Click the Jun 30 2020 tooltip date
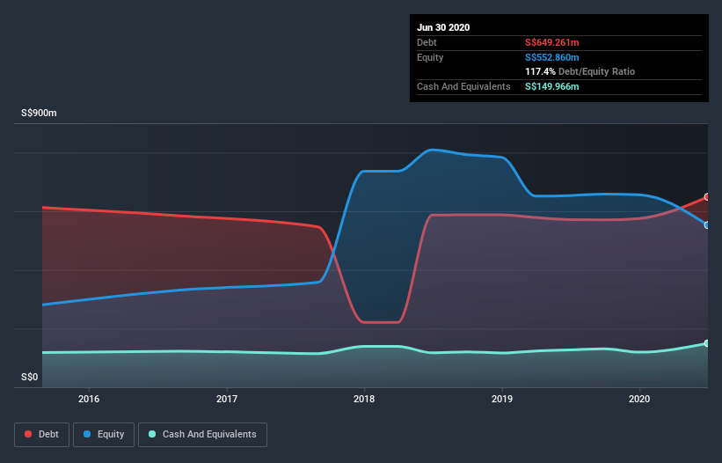Image resolution: width=722 pixels, height=463 pixels. pyautogui.click(x=443, y=27)
